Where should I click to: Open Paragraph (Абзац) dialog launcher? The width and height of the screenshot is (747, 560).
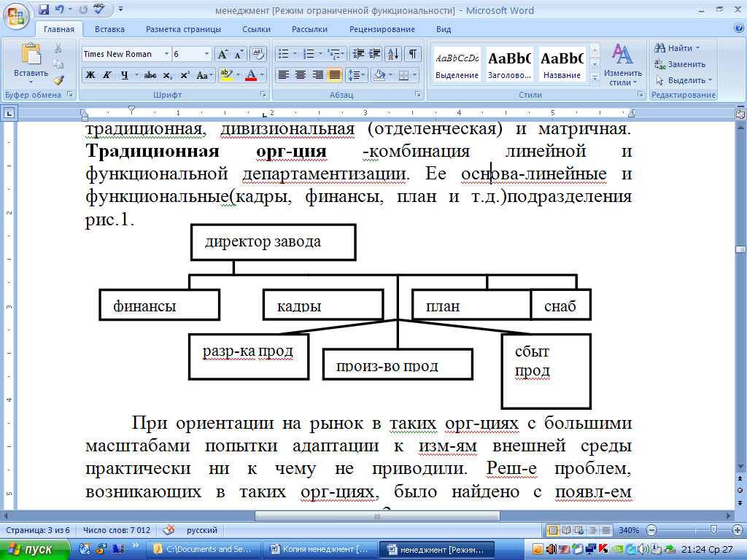418,95
